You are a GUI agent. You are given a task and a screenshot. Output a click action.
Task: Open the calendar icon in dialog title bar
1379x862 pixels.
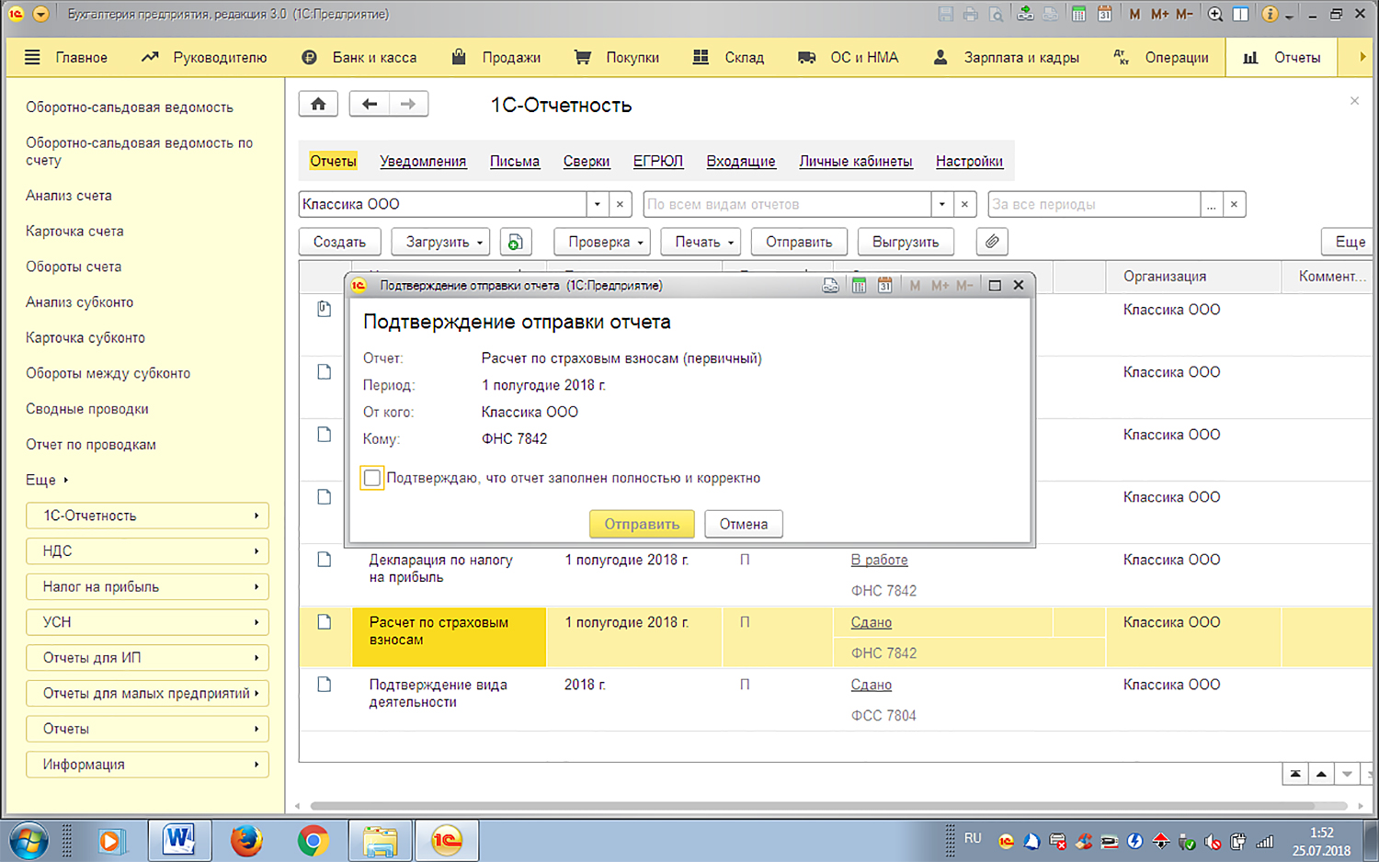coord(884,286)
